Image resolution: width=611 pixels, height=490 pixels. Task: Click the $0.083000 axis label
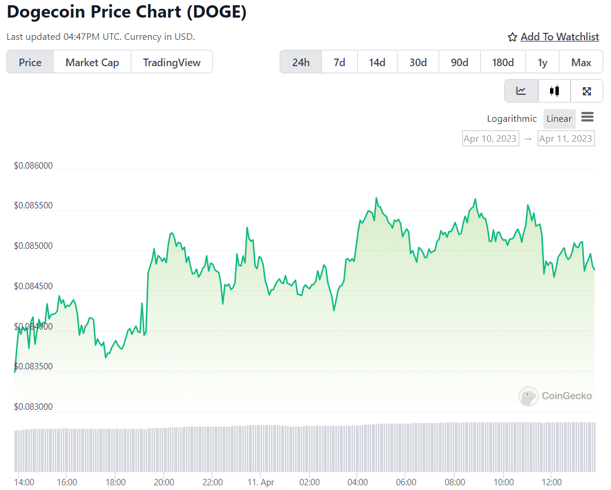click(33, 407)
